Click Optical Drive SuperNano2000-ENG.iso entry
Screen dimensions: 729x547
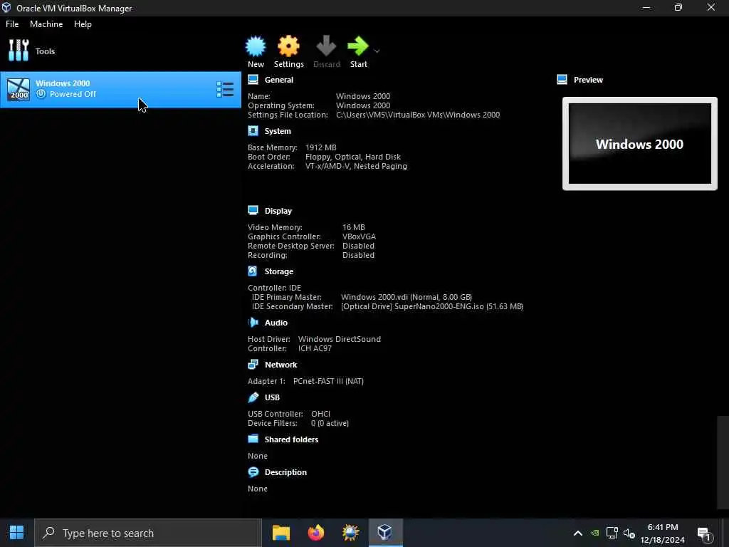pos(432,306)
